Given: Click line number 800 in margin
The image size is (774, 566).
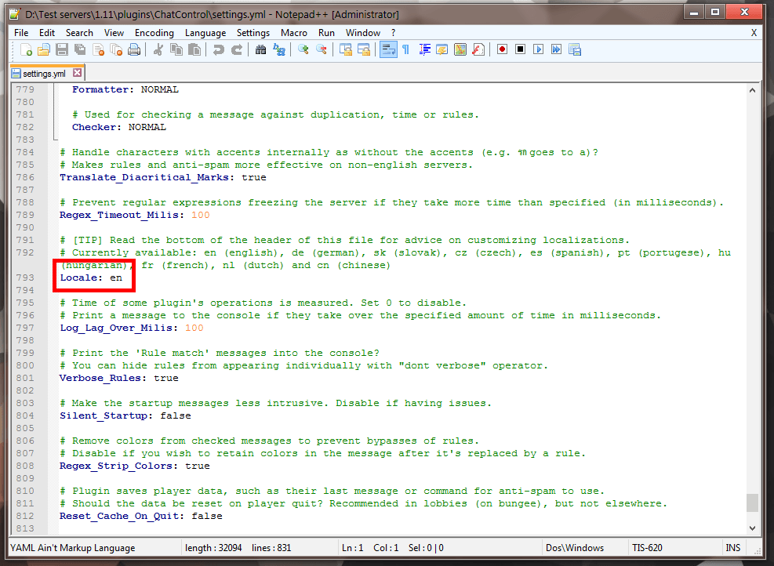Looking at the screenshot, I should [25, 365].
